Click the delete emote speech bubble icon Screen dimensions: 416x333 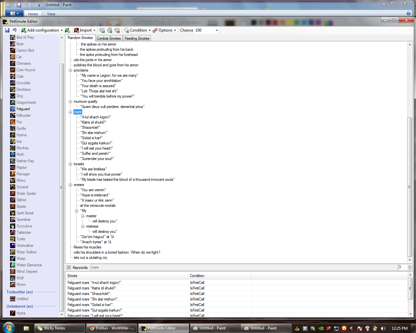[117, 30]
